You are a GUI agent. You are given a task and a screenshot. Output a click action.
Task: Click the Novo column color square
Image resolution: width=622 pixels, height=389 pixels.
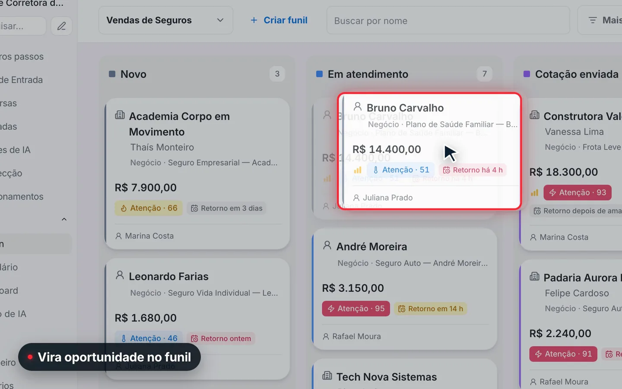[x=112, y=74]
